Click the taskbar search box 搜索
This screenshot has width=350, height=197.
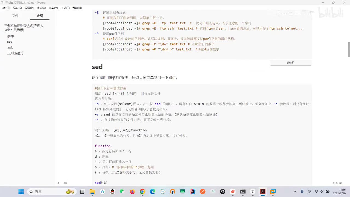point(51,192)
